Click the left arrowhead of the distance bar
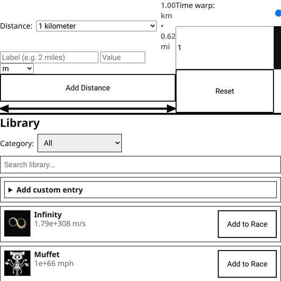281x281 pixels. tap(5, 109)
